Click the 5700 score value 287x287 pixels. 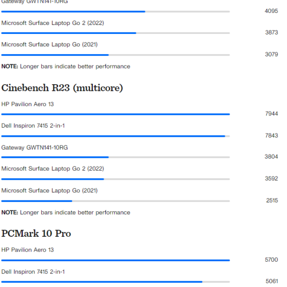pos(271,260)
